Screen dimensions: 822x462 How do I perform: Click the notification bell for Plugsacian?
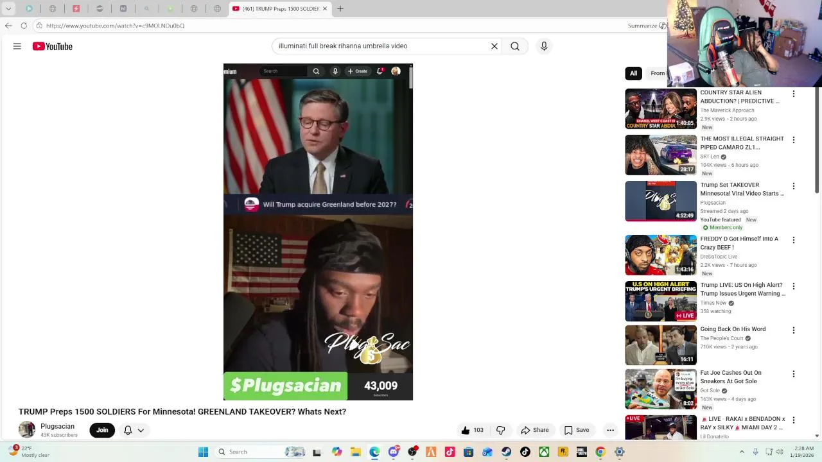(128, 430)
